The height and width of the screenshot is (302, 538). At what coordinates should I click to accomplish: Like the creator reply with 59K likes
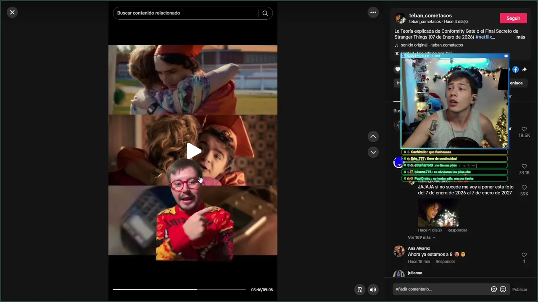pos(524,187)
